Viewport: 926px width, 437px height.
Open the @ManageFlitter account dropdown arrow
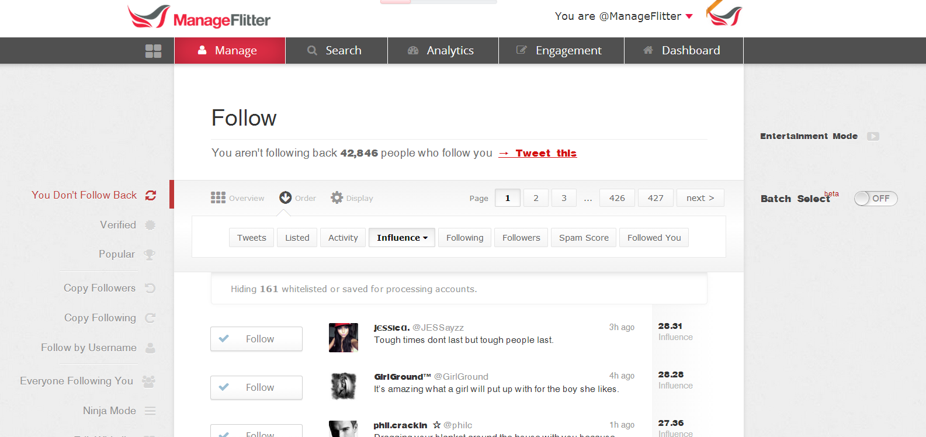[x=689, y=16]
